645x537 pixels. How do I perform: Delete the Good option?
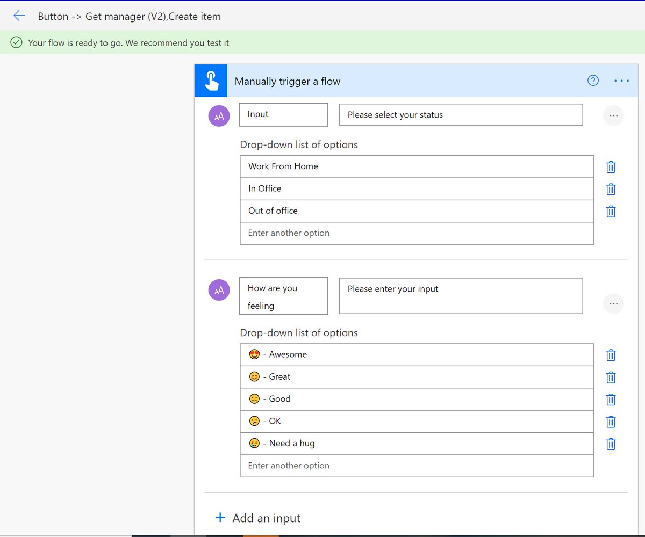(611, 400)
